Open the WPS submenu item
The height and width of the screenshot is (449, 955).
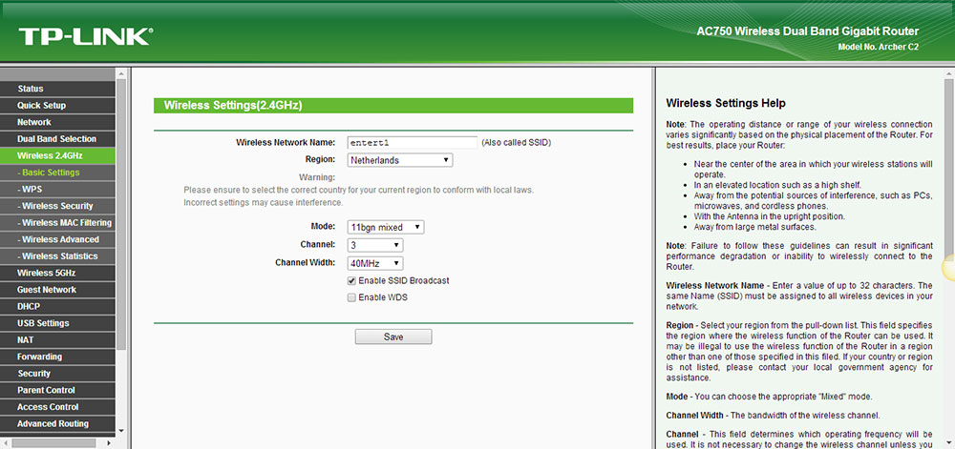tap(57, 189)
